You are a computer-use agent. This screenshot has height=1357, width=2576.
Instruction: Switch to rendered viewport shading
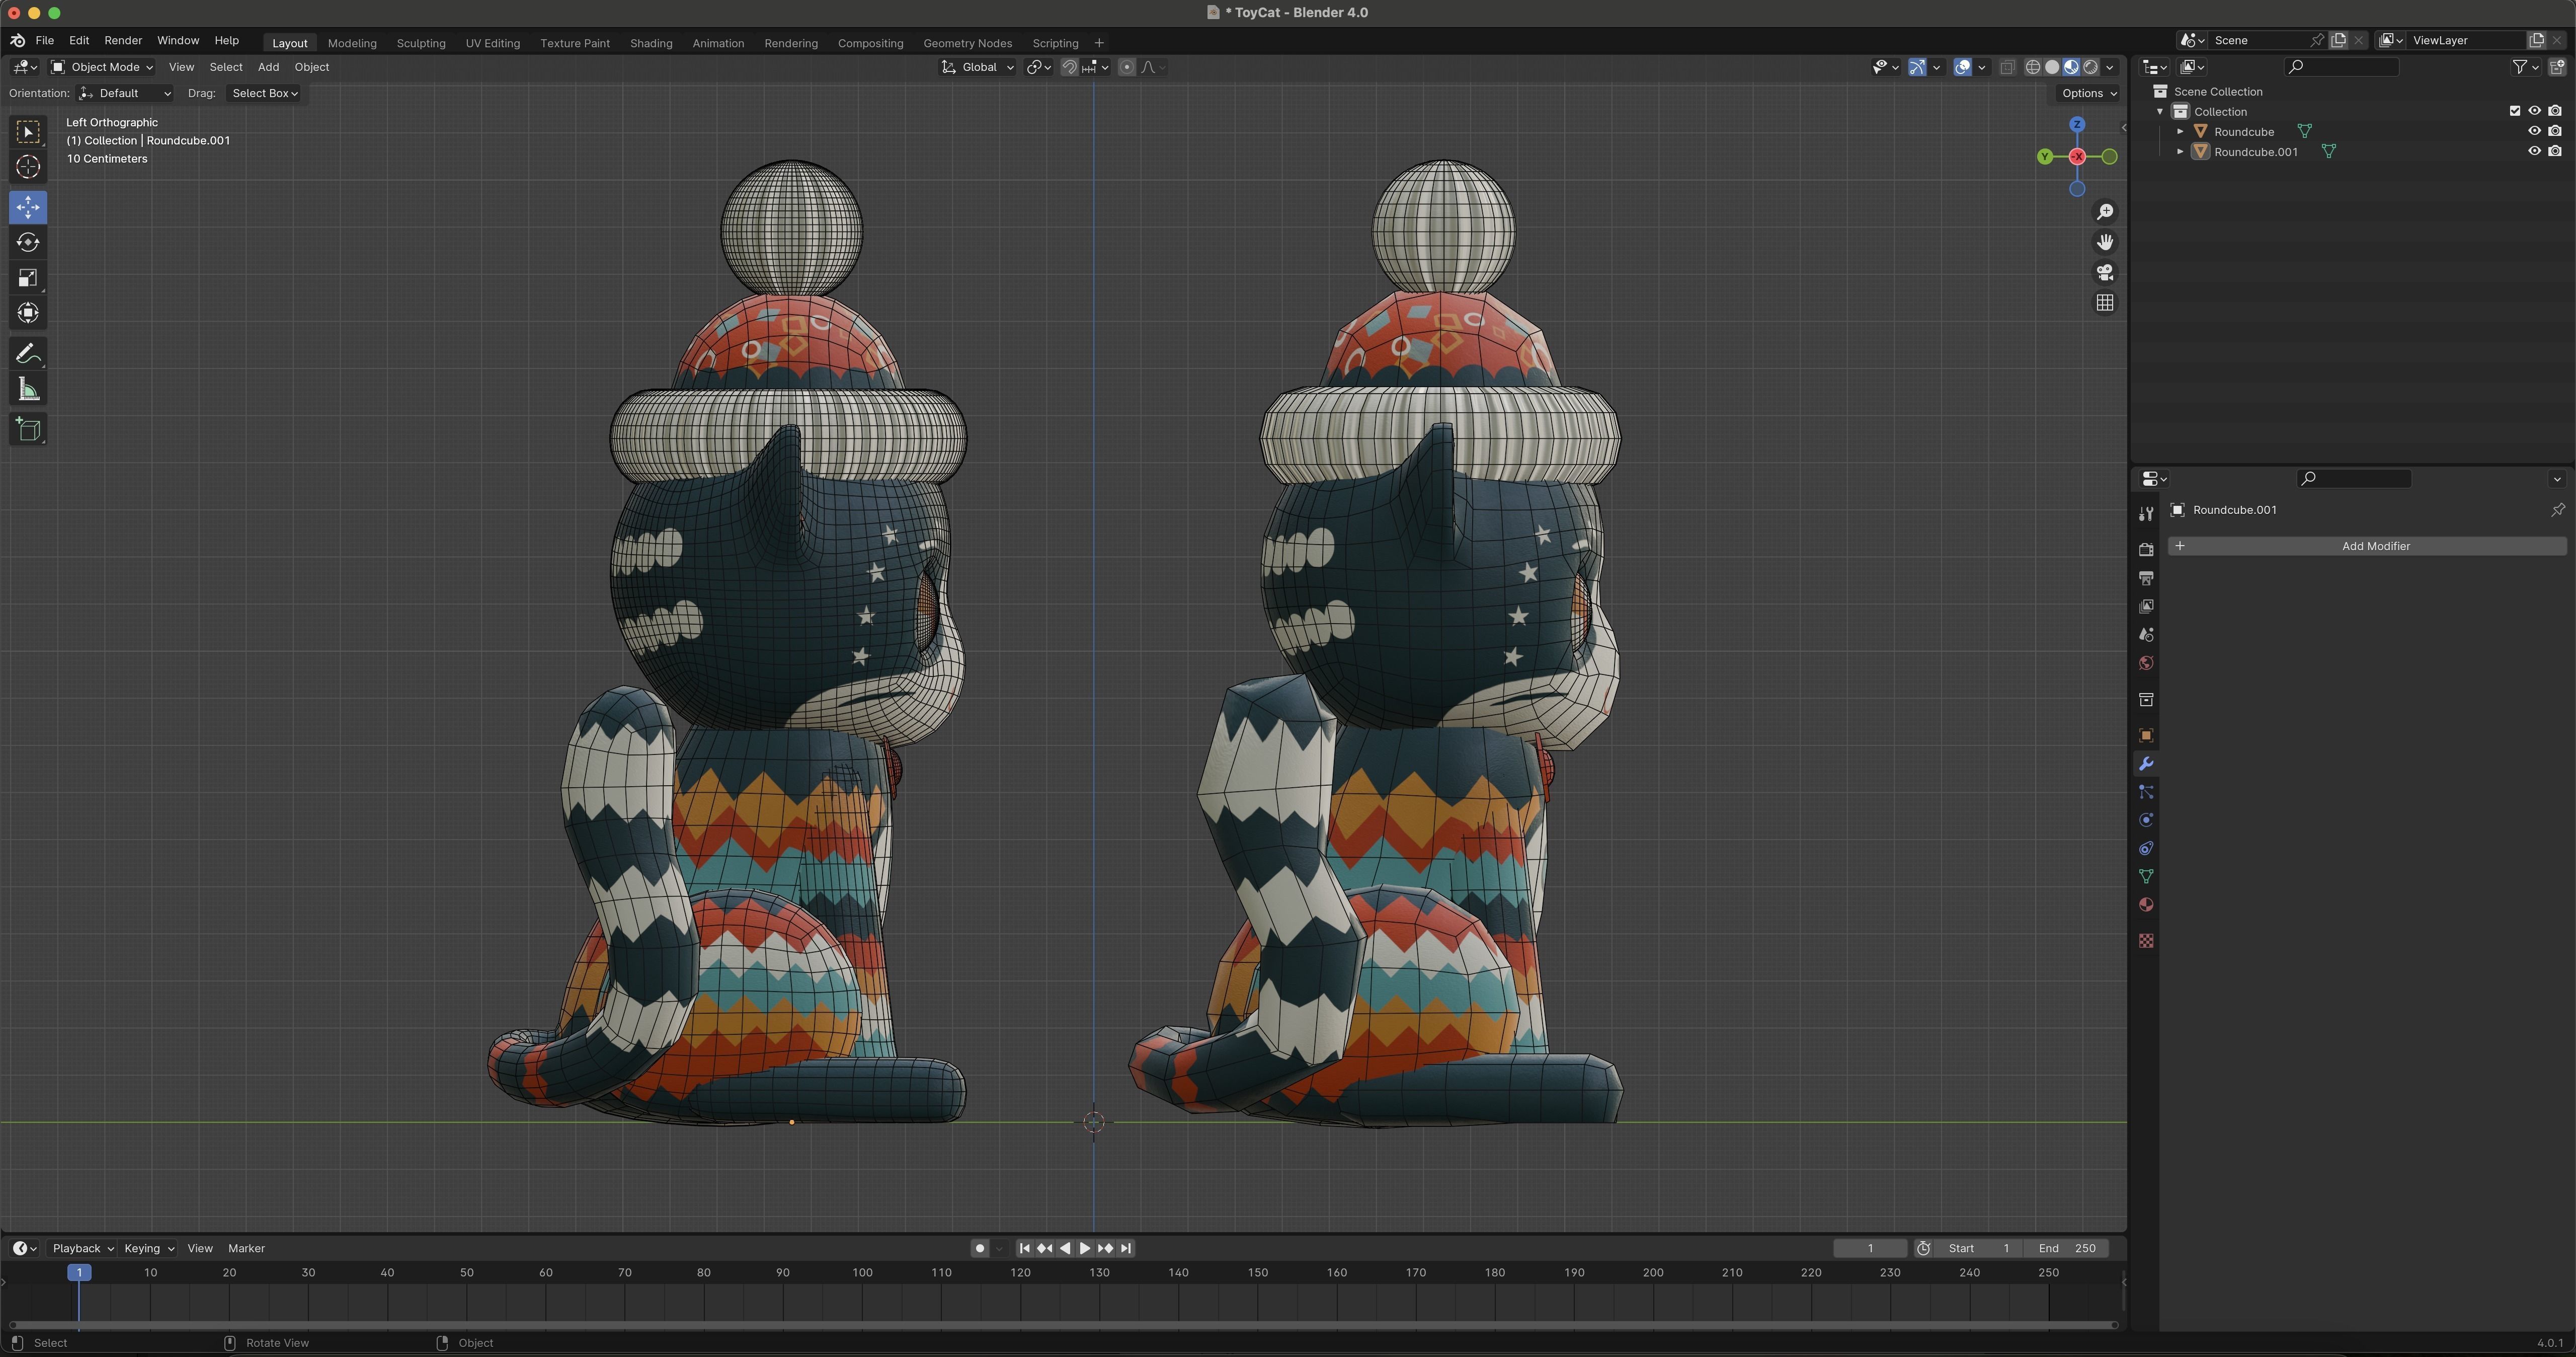(x=2090, y=67)
